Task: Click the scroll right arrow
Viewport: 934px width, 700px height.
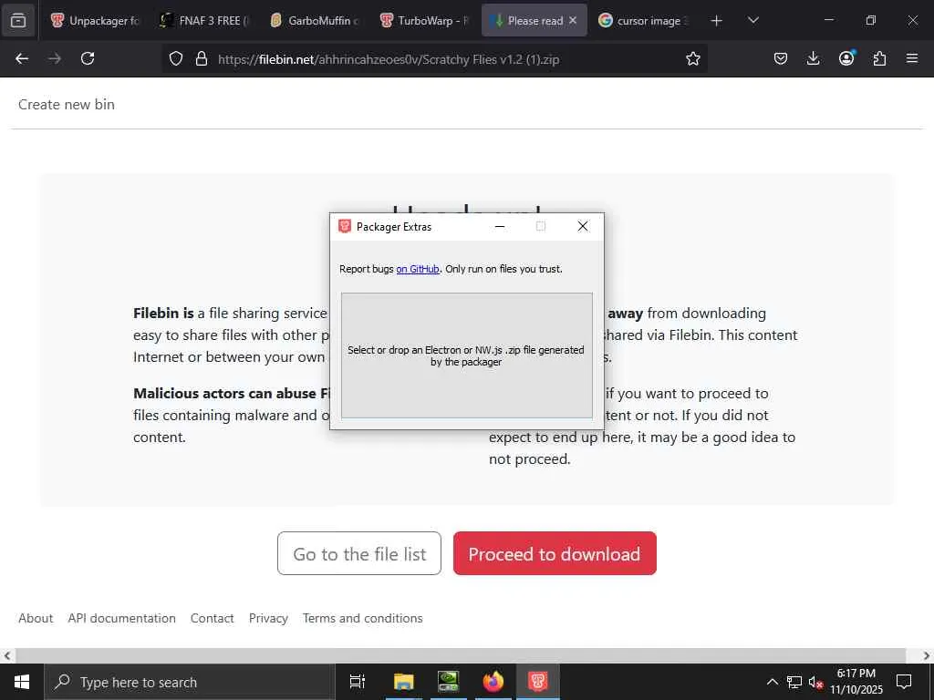Action: (x=927, y=656)
